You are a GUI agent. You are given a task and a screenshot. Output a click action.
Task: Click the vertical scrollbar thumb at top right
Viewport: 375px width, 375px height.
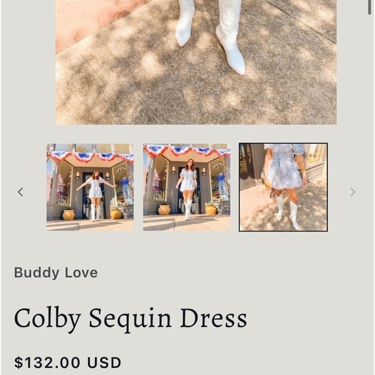370,7
